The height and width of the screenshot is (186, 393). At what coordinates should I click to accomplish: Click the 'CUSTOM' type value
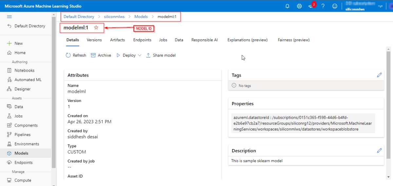[77, 152]
